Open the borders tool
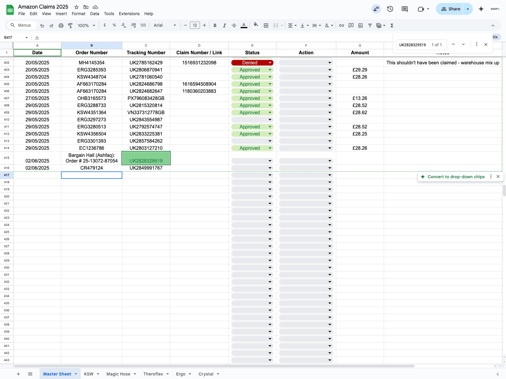Viewport: 506px width, 379px height. pyautogui.click(x=266, y=26)
